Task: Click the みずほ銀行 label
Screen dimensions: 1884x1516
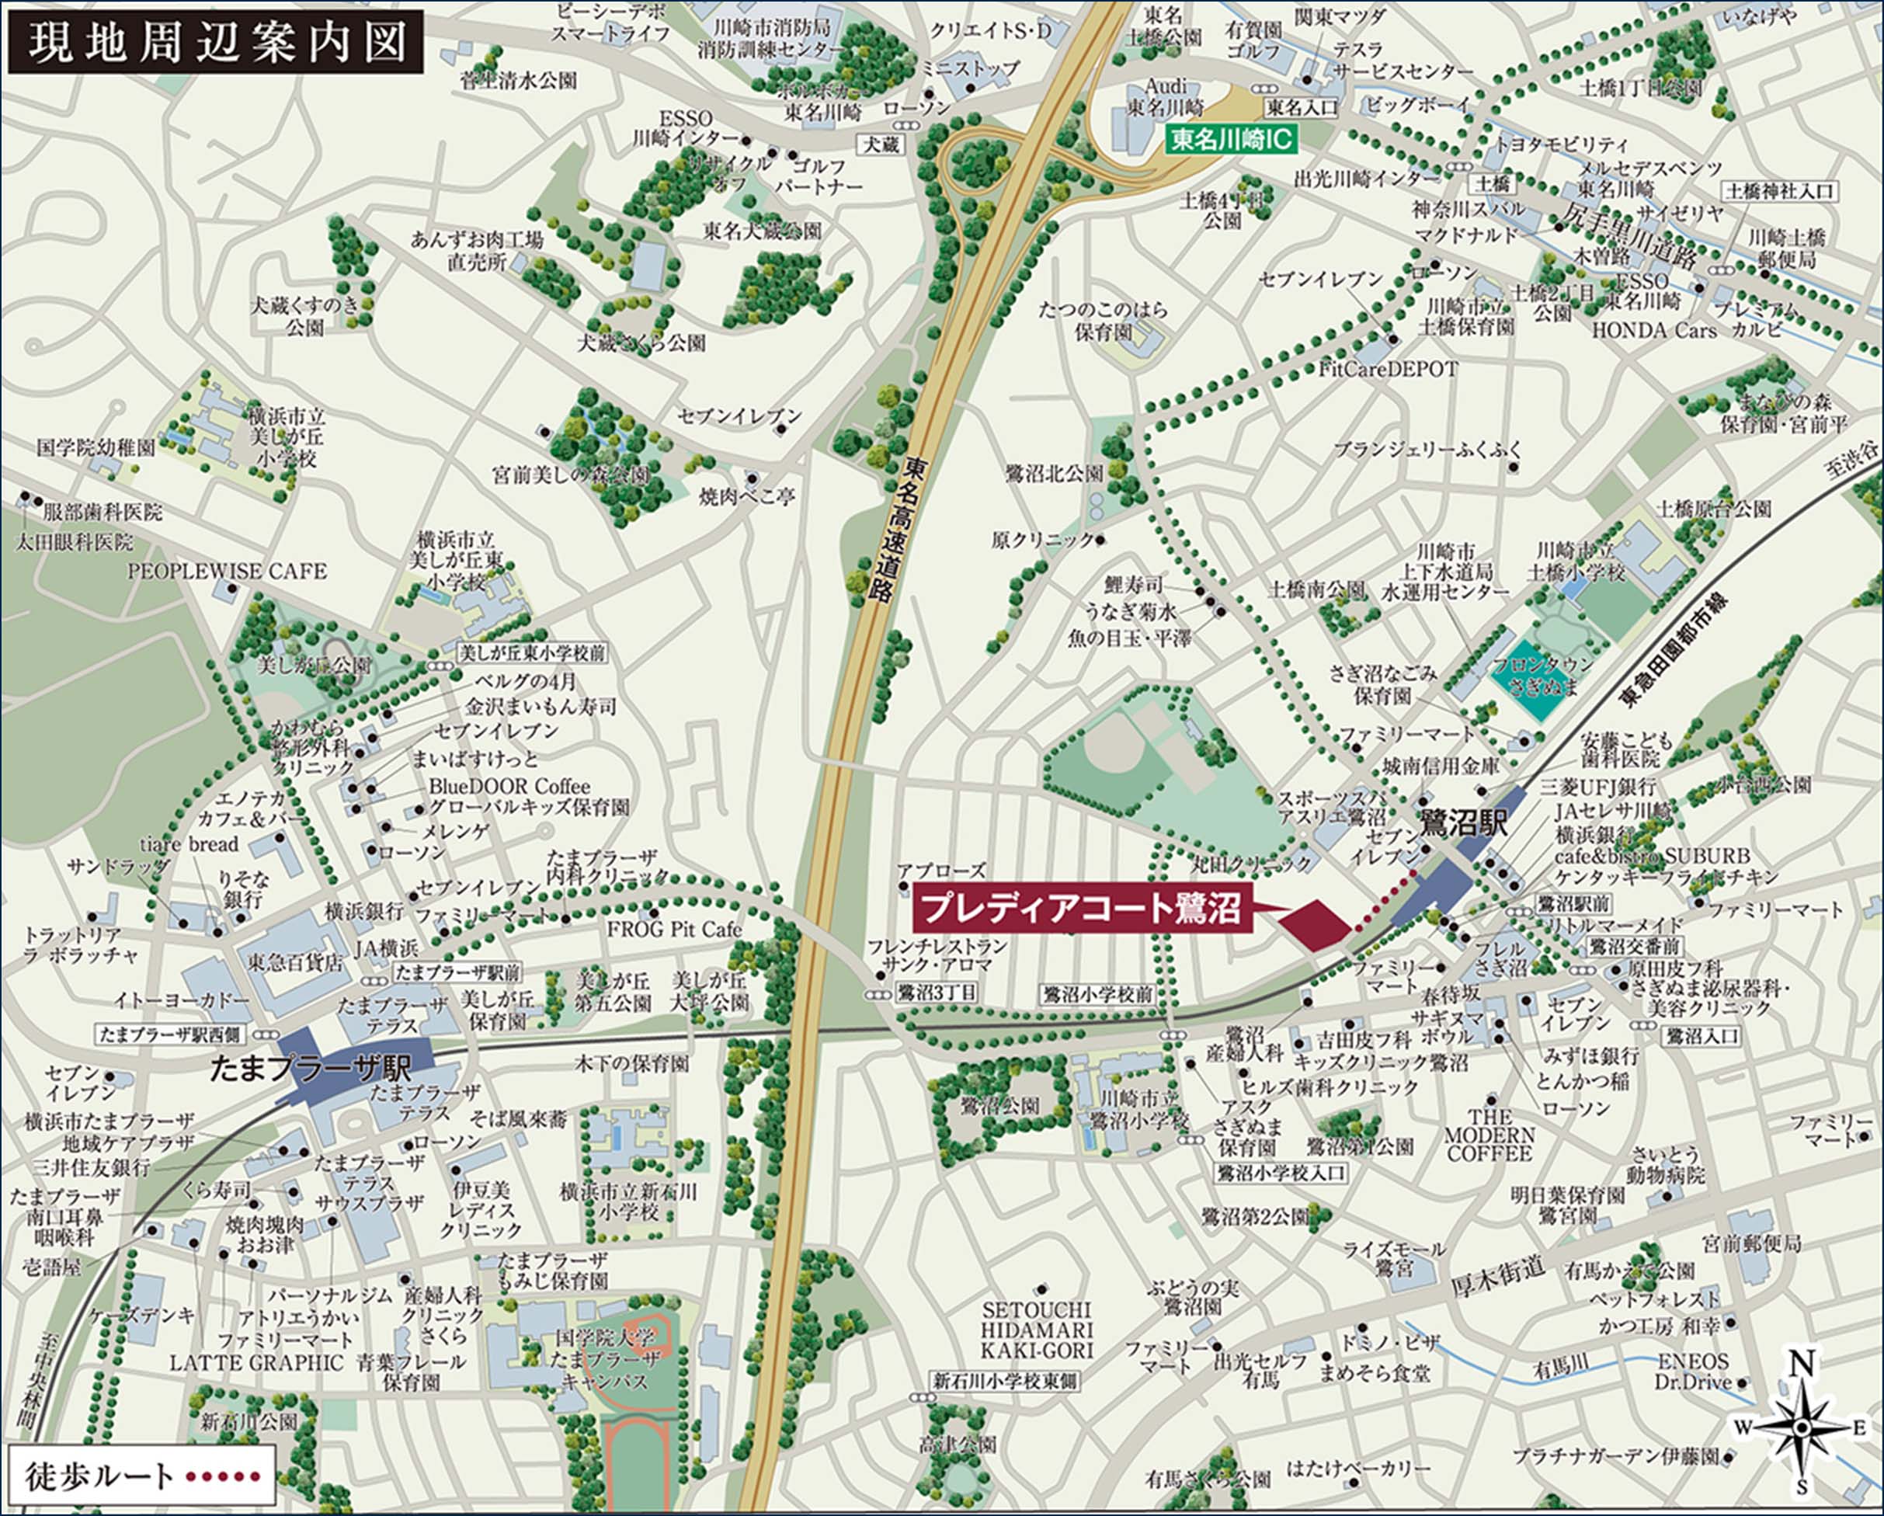Action: (1591, 1056)
